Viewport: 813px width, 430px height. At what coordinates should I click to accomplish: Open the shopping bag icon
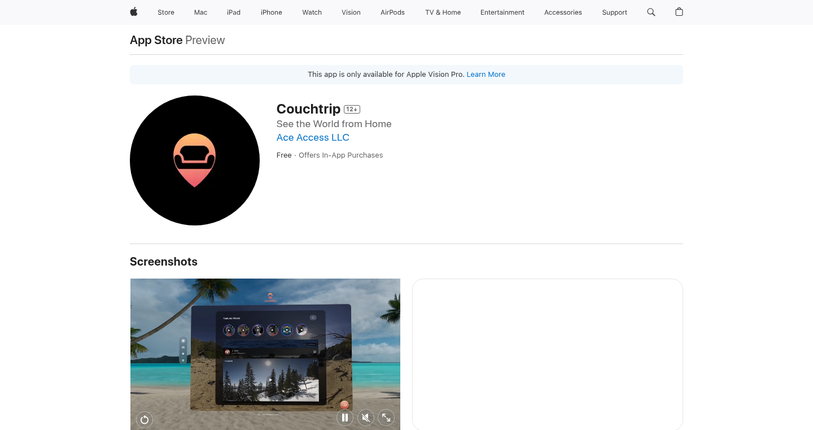pyautogui.click(x=679, y=12)
